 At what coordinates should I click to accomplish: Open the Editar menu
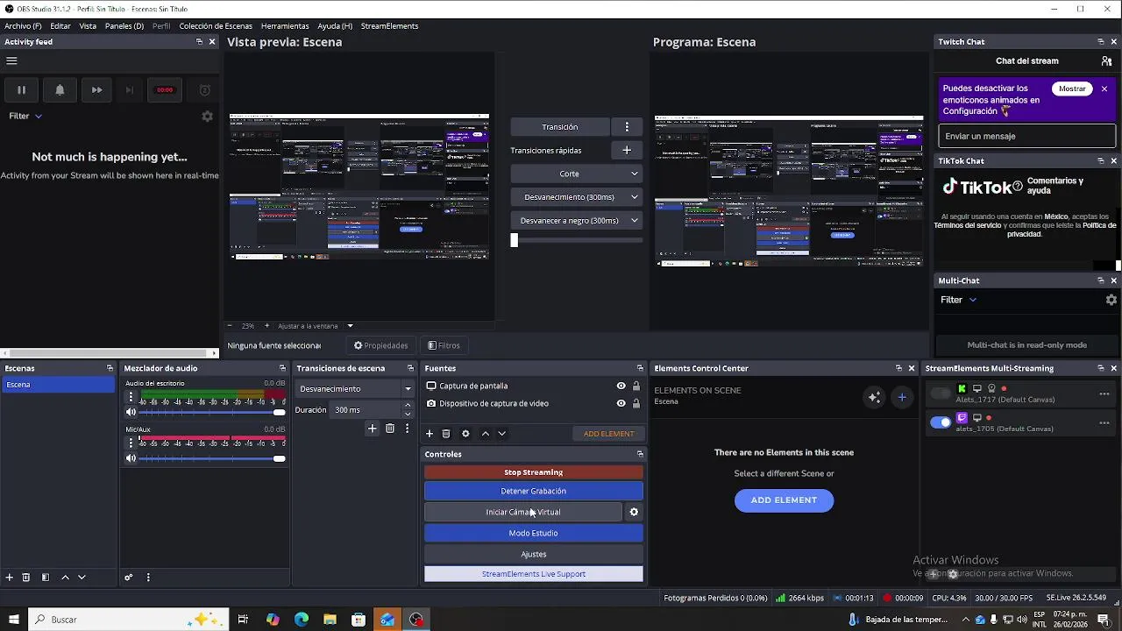point(60,26)
